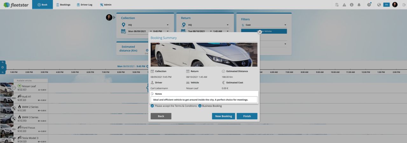
Task: Click license plate M RF 325
Action: pyautogui.click(x=22, y=100)
